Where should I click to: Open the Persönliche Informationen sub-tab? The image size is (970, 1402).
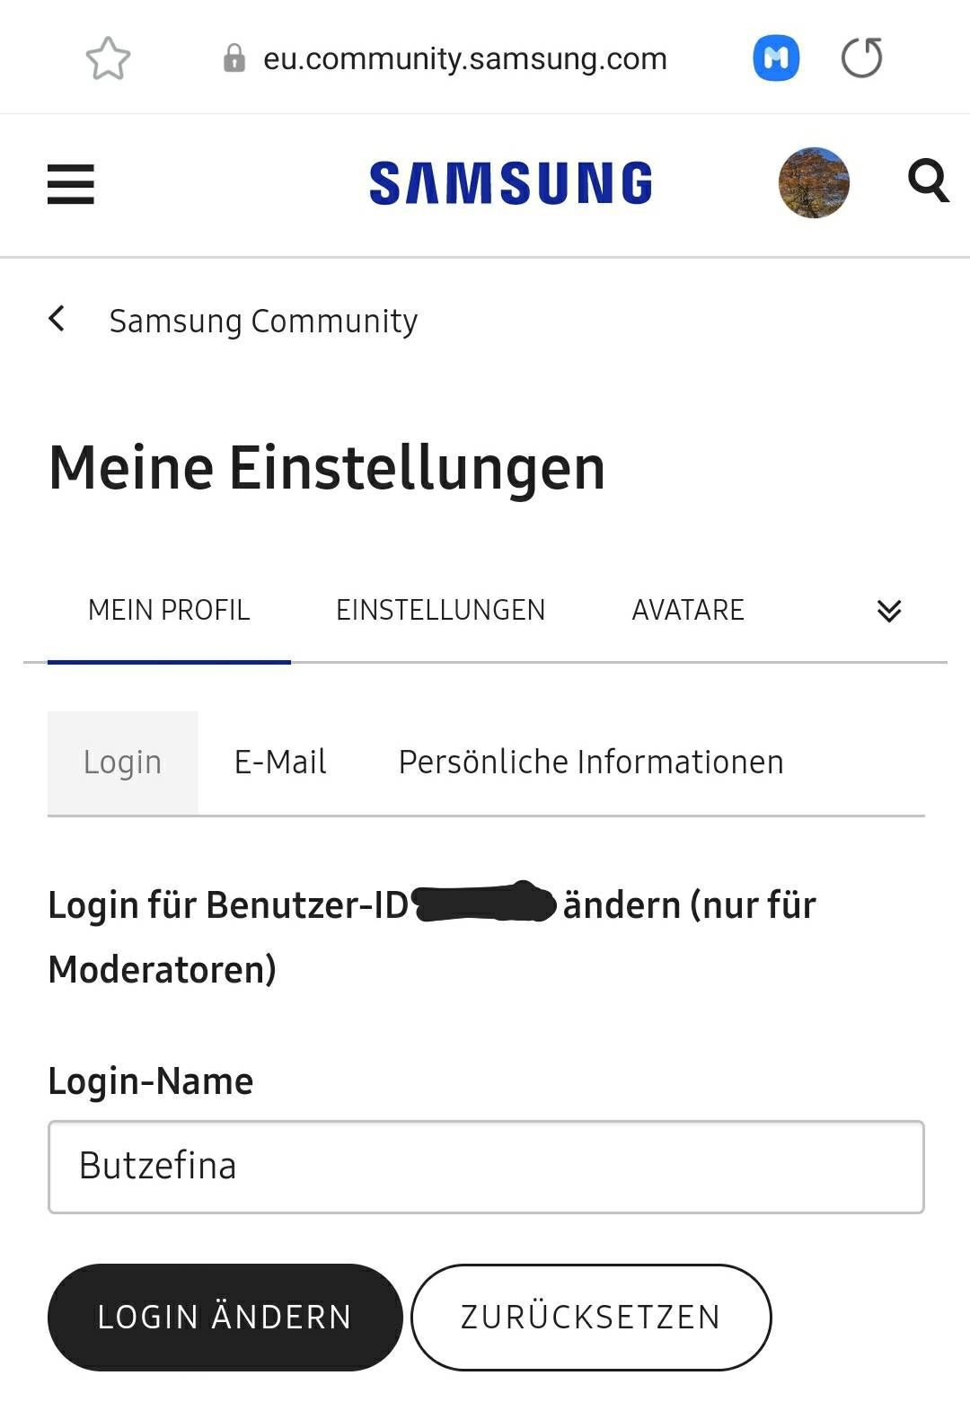click(591, 763)
